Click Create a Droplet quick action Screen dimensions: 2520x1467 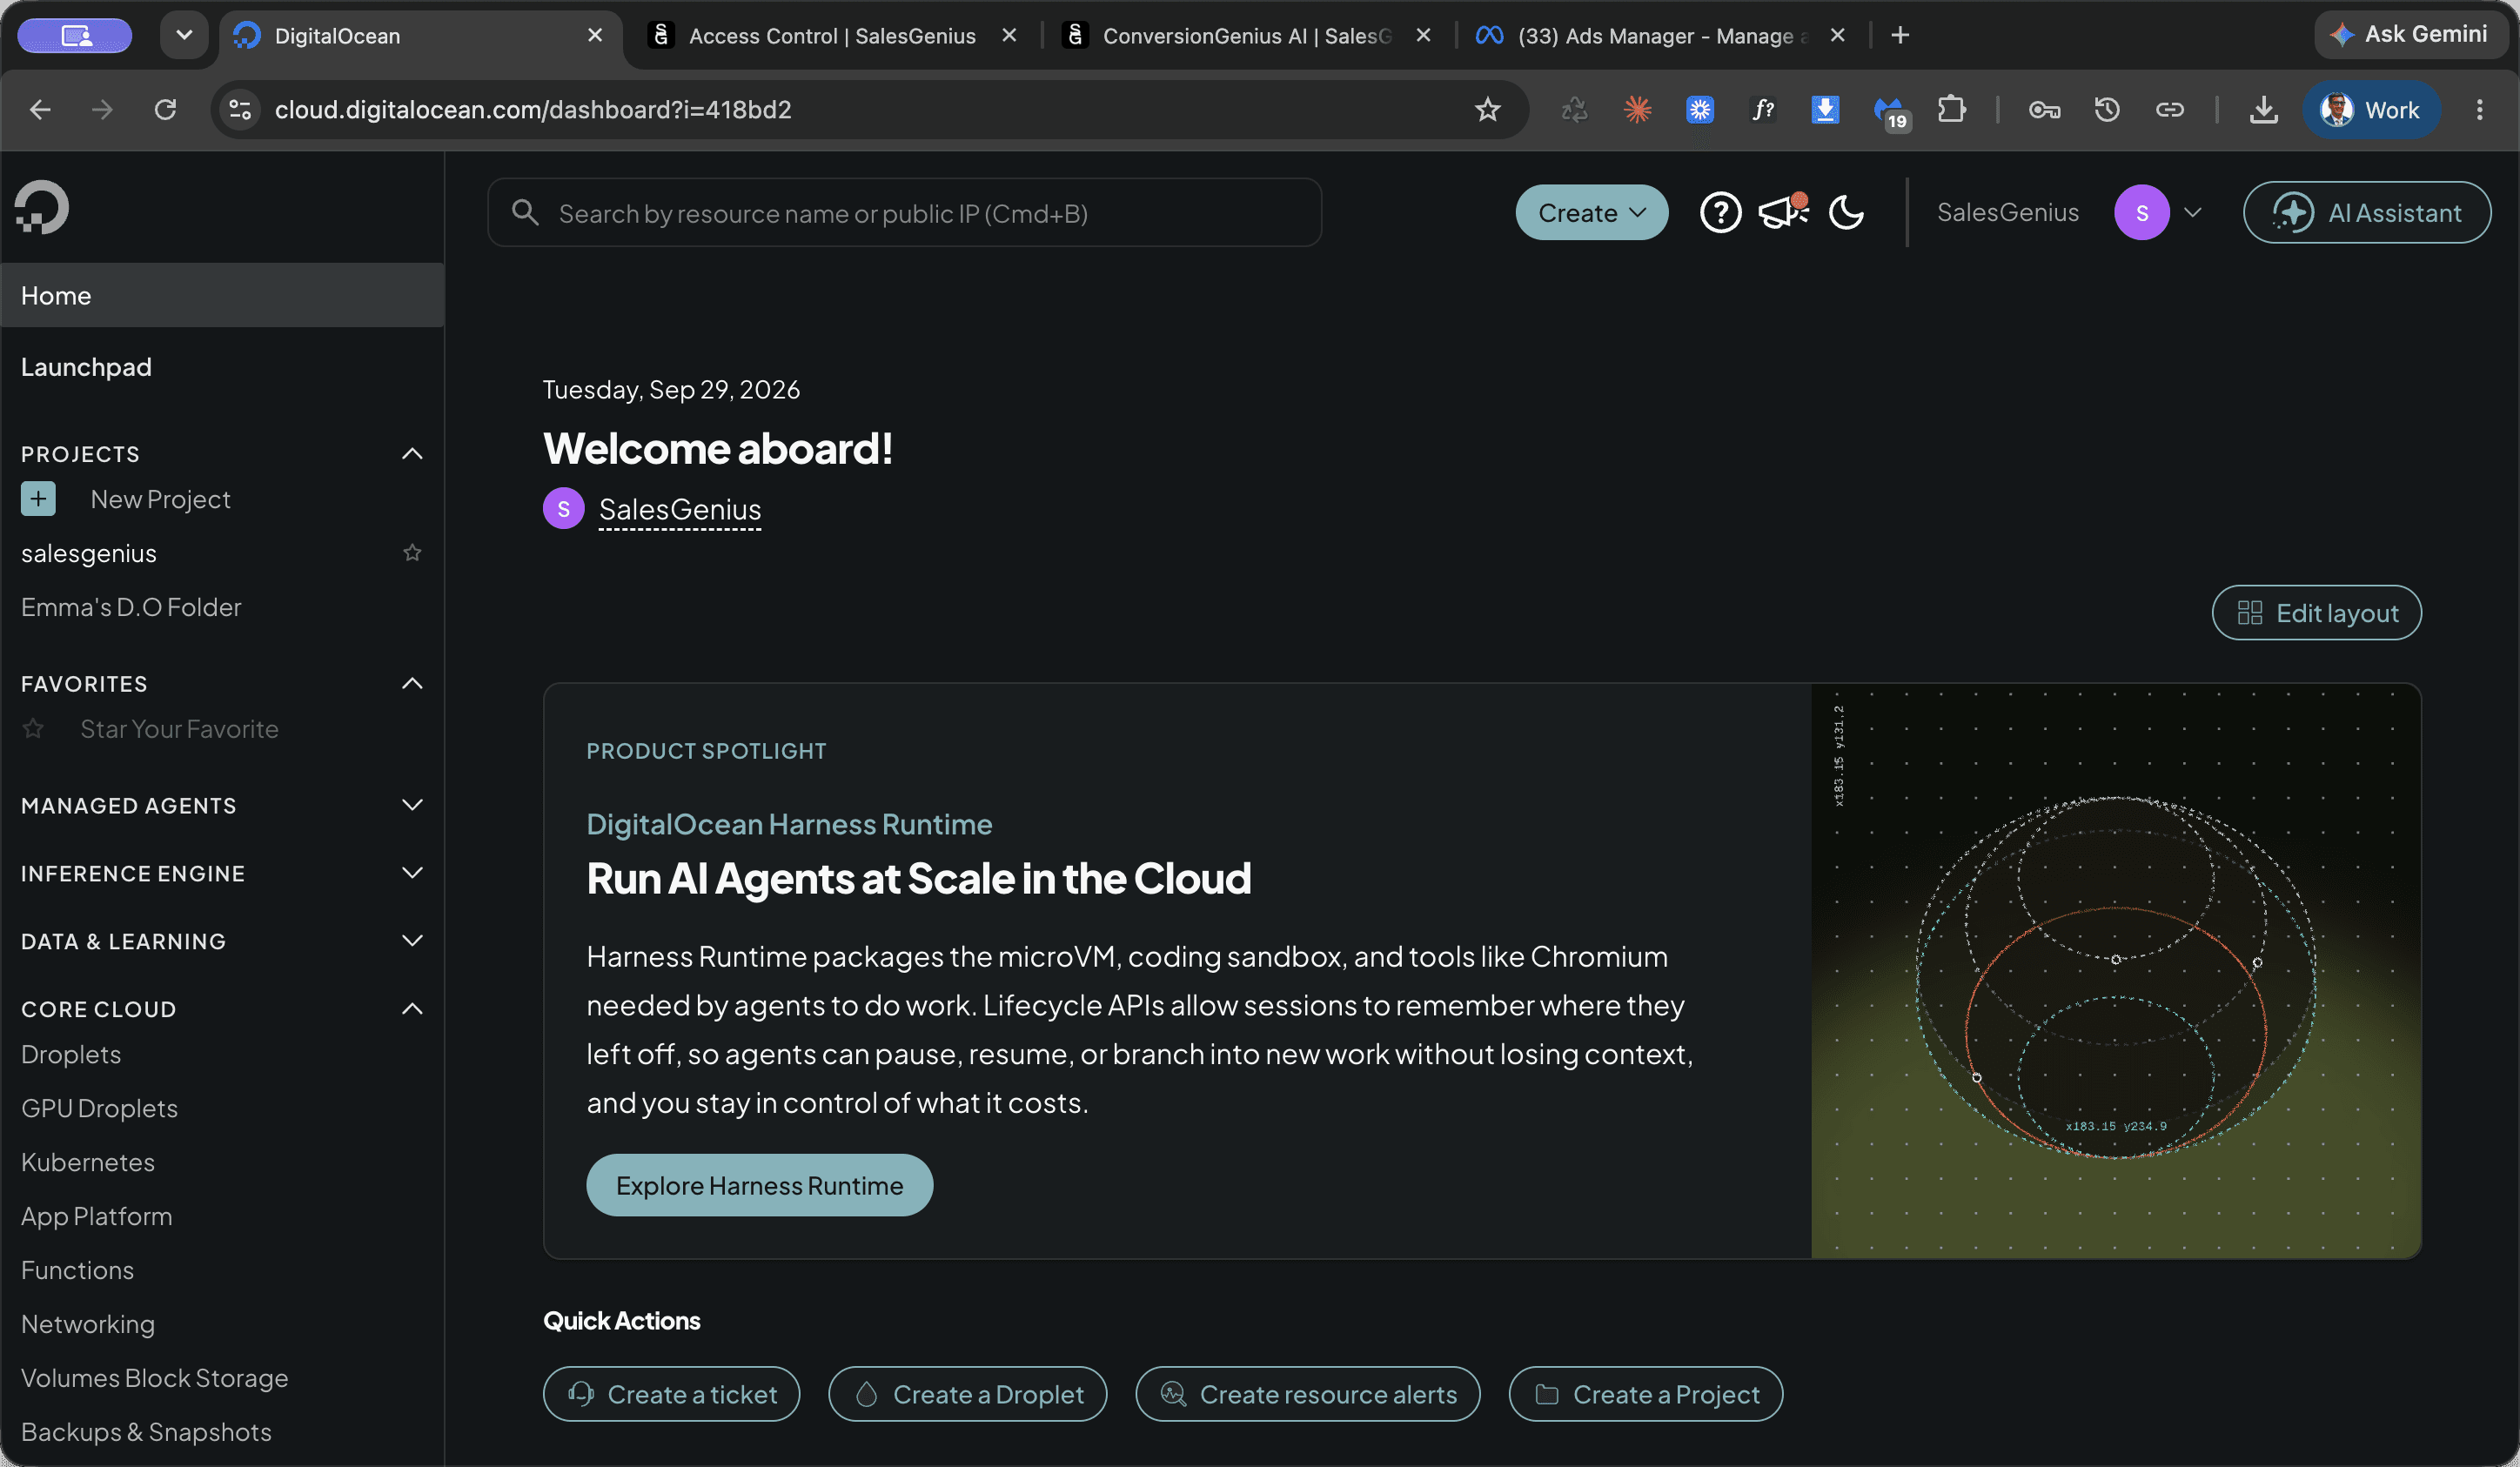(967, 1394)
